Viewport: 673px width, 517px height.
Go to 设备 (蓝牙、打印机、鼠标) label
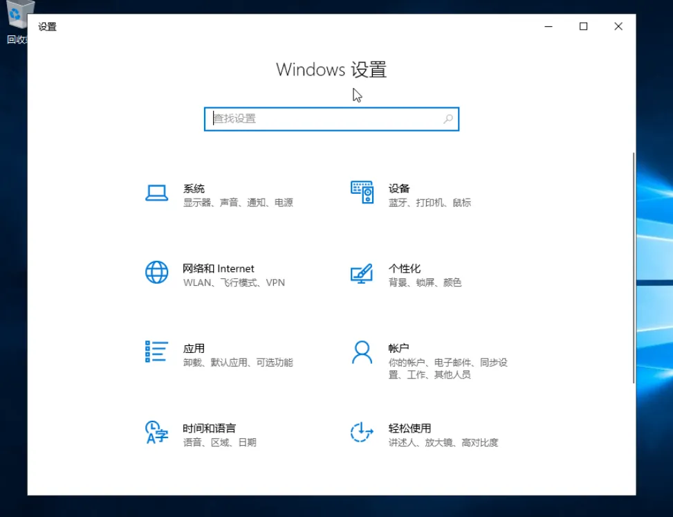coord(399,188)
